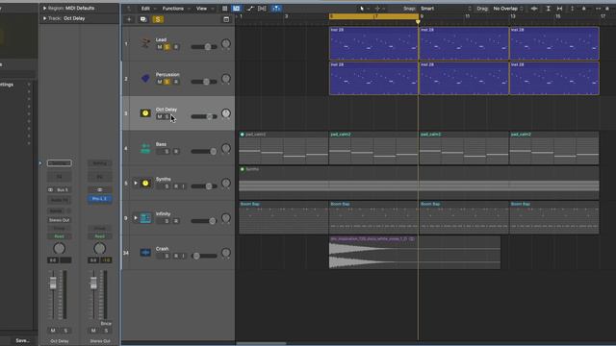Click the Lead track instrument icon

145,43
